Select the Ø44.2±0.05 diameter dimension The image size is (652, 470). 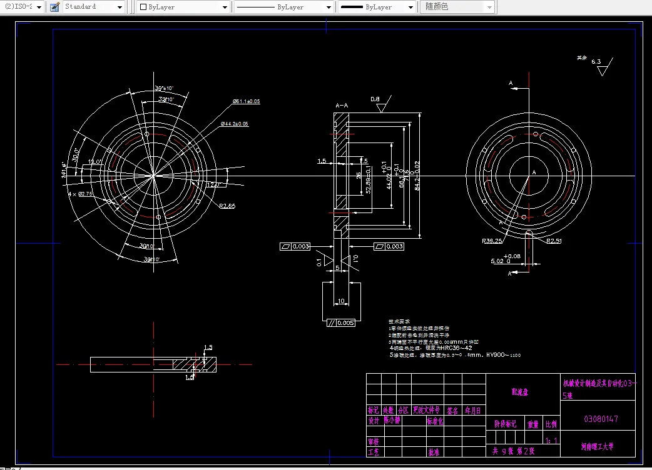pyautogui.click(x=235, y=124)
